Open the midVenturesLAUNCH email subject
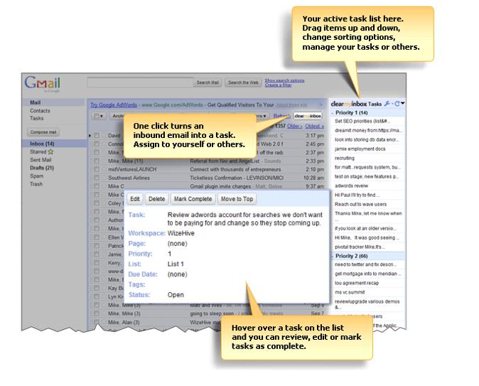The width and height of the screenshot is (479, 386). pos(235,169)
